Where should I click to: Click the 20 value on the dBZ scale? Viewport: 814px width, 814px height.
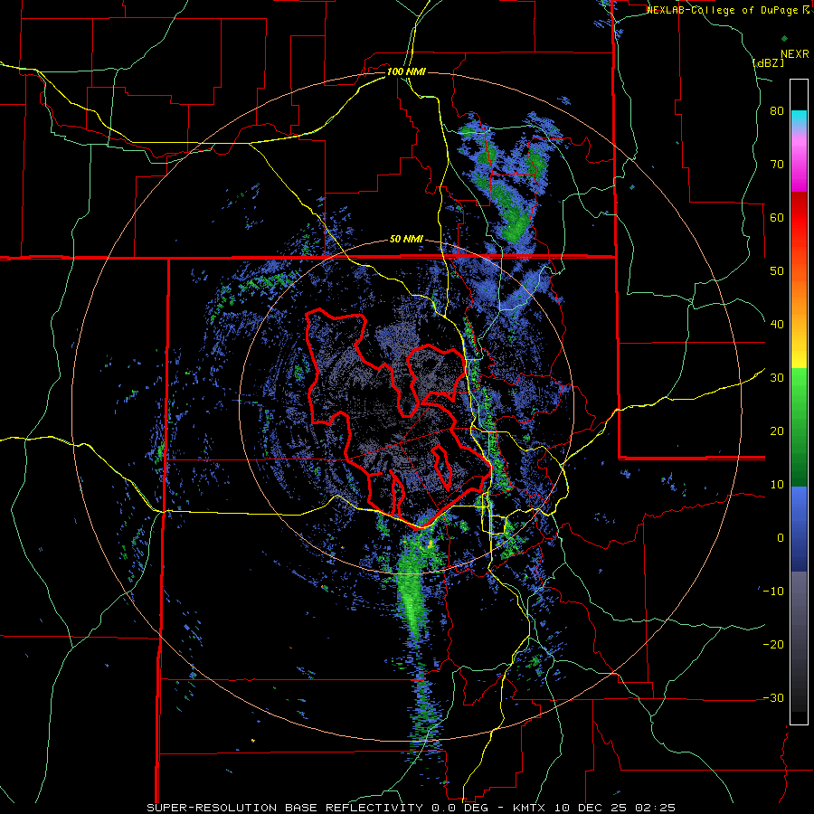[x=777, y=431]
